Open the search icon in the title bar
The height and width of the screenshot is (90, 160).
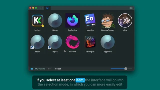(131, 8)
